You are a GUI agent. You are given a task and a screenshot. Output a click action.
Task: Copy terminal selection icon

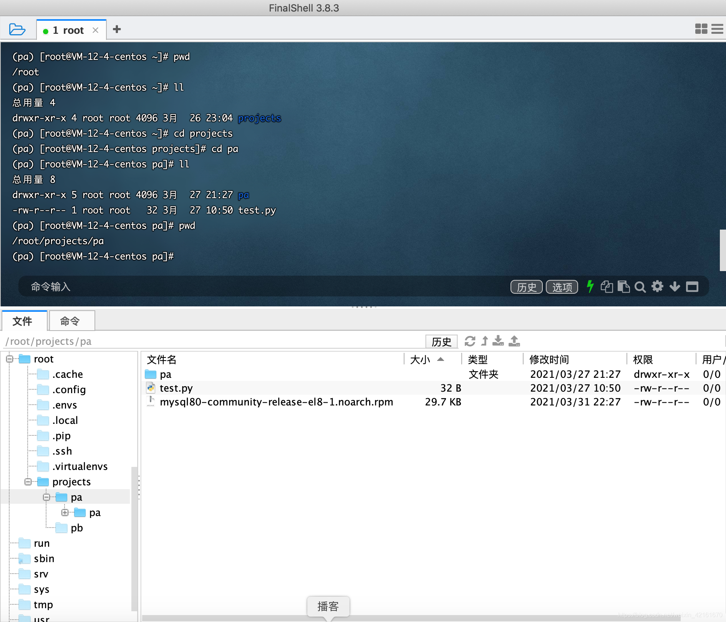click(x=607, y=286)
